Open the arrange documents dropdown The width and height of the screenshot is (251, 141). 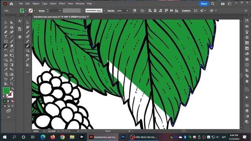(x=223, y=4)
